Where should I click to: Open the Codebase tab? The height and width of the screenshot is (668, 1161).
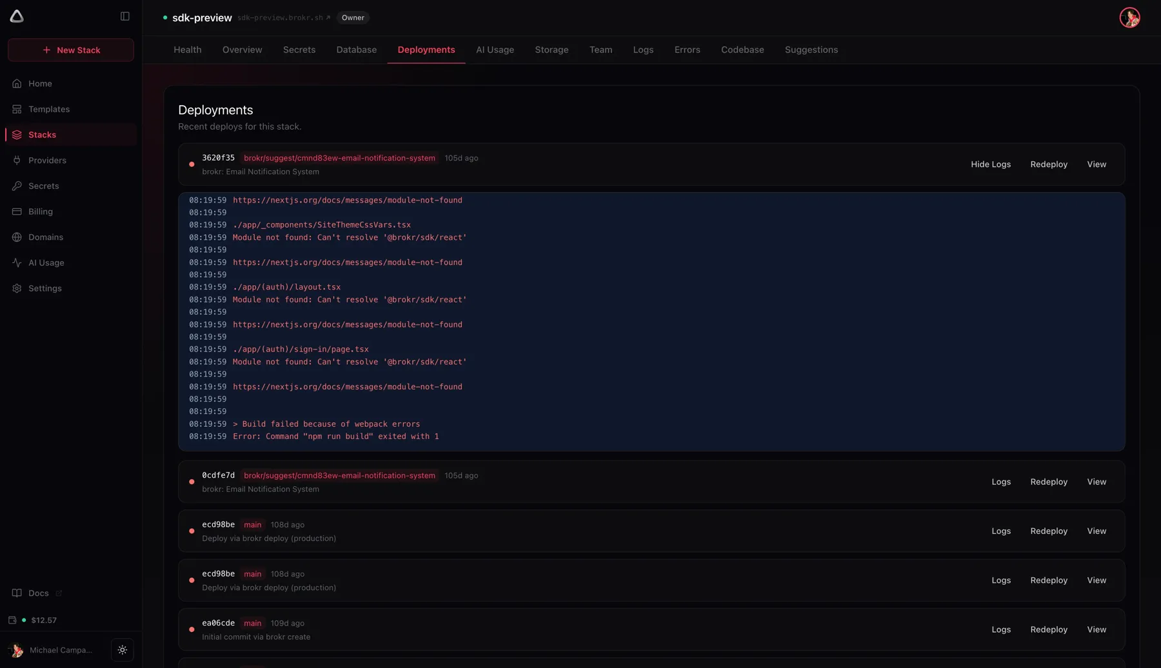[742, 50]
